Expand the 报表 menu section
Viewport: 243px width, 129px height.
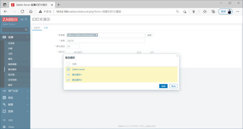click(x=27, y=98)
